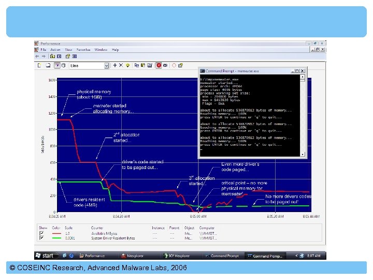The image size is (373, 280).
Task: Click the Add counter plus icon
Action: click(x=115, y=65)
